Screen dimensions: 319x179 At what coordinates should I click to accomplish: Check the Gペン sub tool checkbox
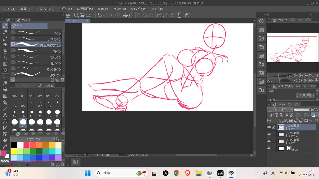click(13, 32)
